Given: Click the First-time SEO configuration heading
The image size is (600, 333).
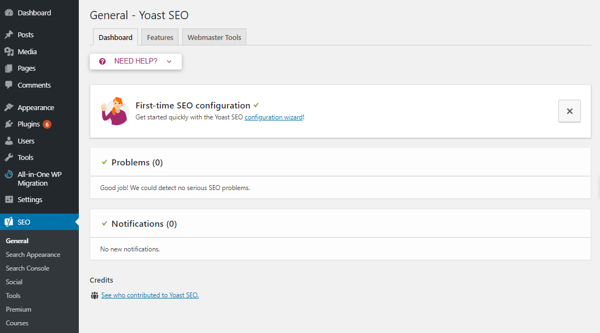Looking at the screenshot, I should [x=193, y=105].
